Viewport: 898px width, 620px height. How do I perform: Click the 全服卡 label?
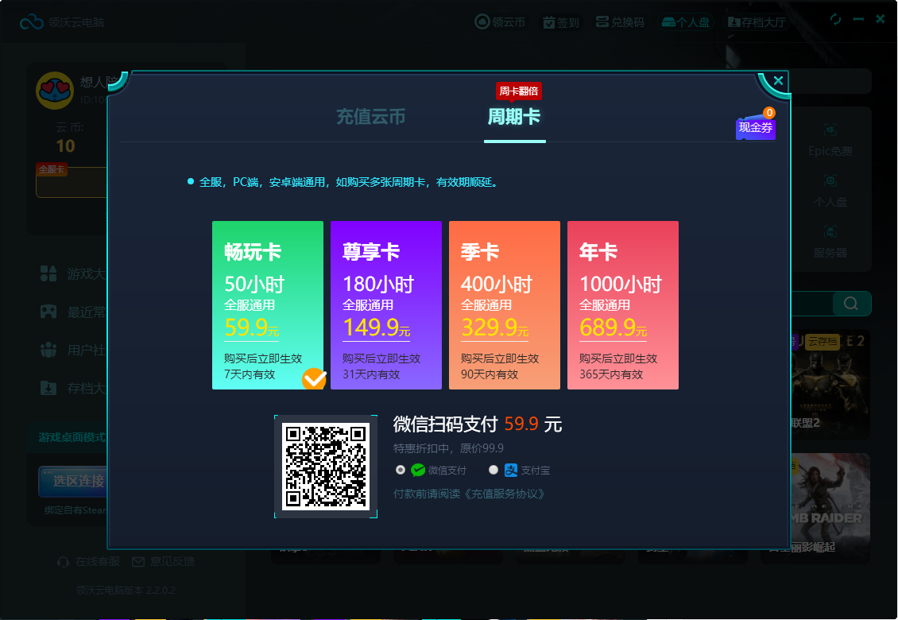tap(52, 169)
